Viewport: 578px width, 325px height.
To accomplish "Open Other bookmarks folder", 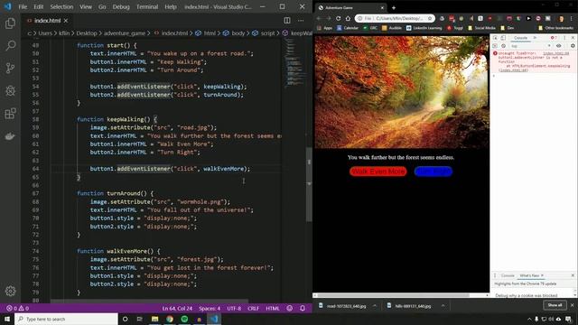I will pyautogui.click(x=555, y=28).
